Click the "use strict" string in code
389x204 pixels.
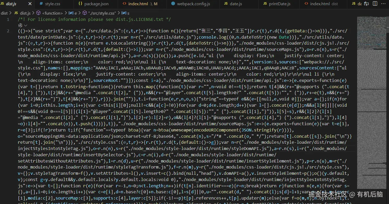pos(48,31)
